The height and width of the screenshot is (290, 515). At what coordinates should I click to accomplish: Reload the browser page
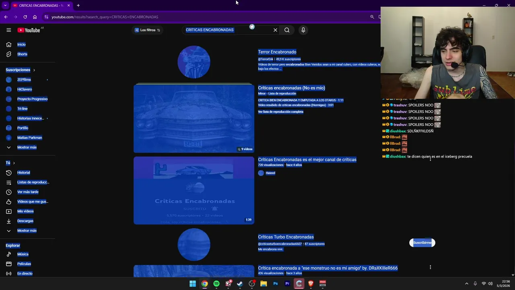(25, 17)
